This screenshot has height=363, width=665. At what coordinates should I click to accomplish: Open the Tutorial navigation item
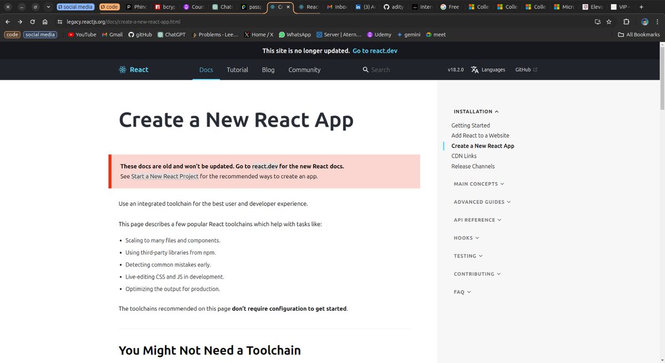click(x=237, y=70)
